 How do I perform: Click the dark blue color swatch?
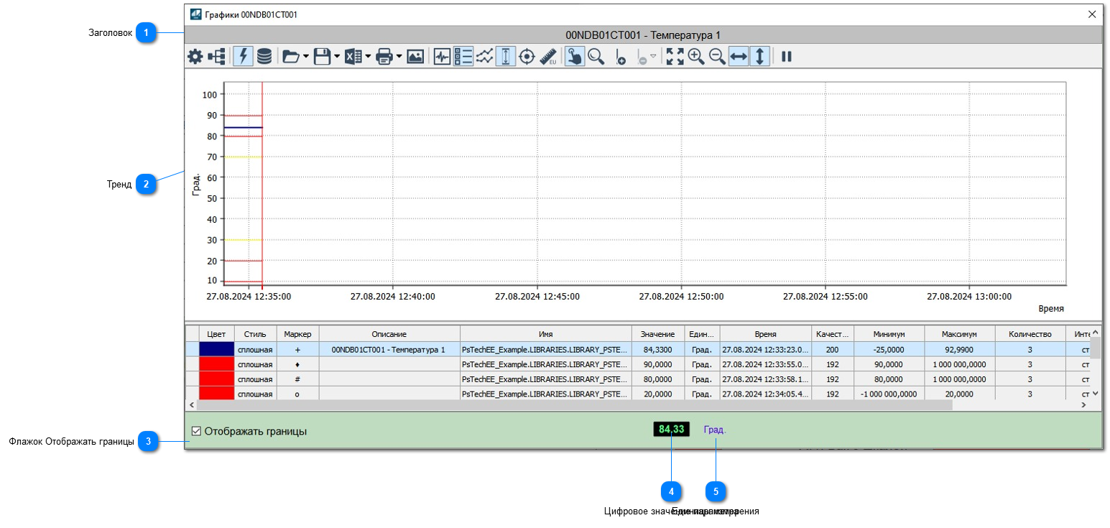tap(216, 349)
